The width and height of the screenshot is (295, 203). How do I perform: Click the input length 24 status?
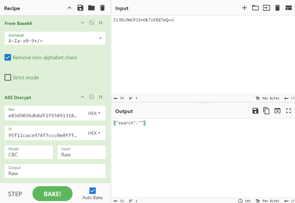(119, 98)
